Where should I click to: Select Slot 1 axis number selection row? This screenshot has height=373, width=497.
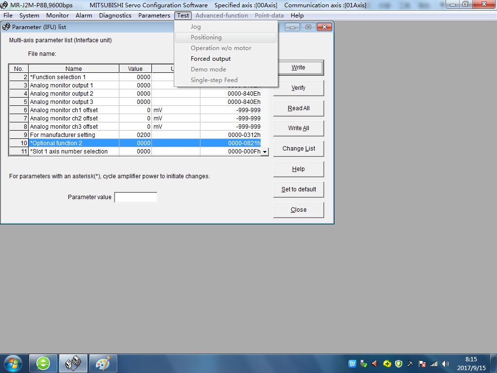[74, 152]
